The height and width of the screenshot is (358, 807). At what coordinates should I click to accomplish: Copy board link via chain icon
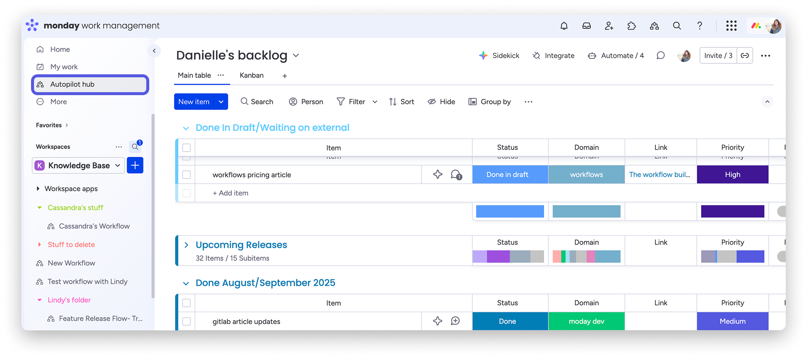pos(744,56)
